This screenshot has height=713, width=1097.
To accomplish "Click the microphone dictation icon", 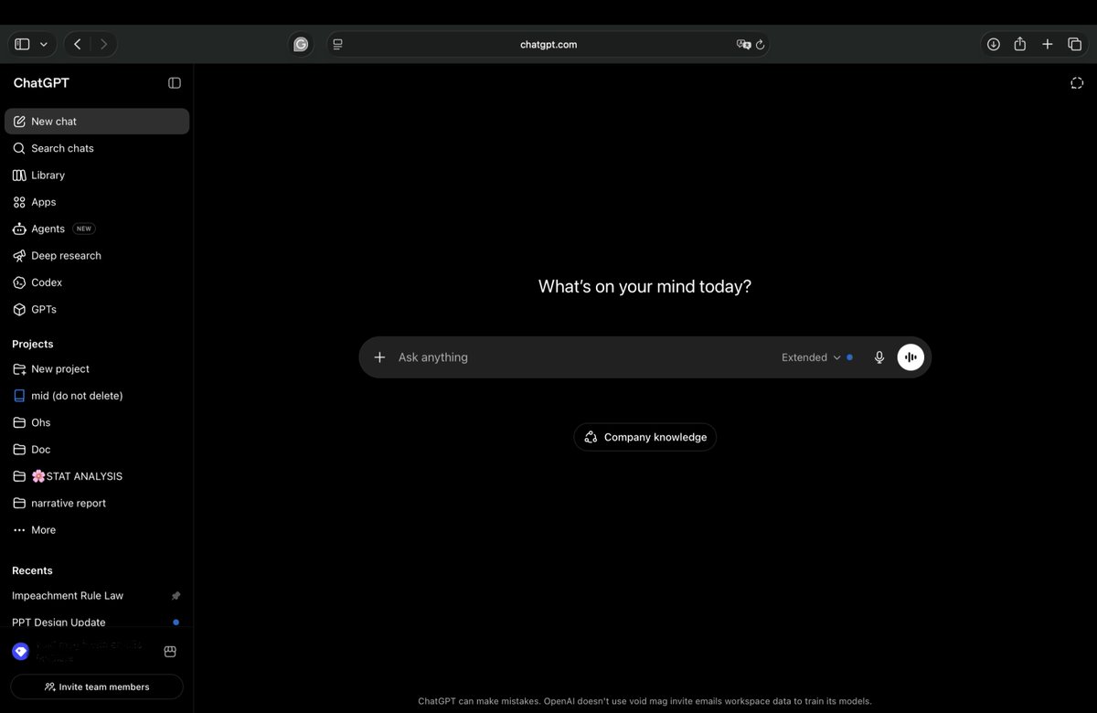I will click(879, 357).
